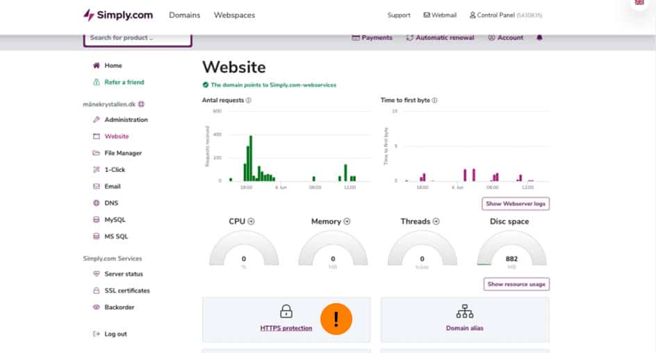Click the Log out arrow icon
Image resolution: width=656 pixels, height=353 pixels.
pos(96,334)
